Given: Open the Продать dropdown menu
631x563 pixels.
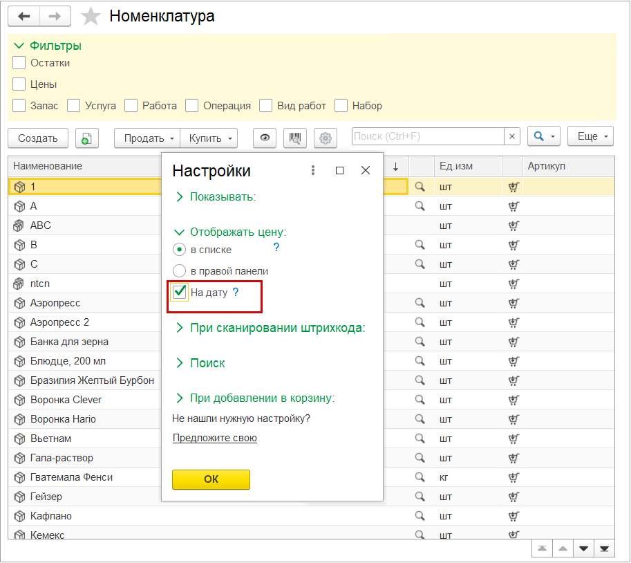Looking at the screenshot, I should click(147, 138).
